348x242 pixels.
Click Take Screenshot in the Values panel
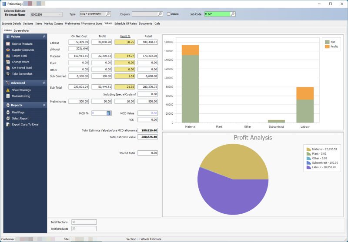pyautogui.click(x=22, y=74)
